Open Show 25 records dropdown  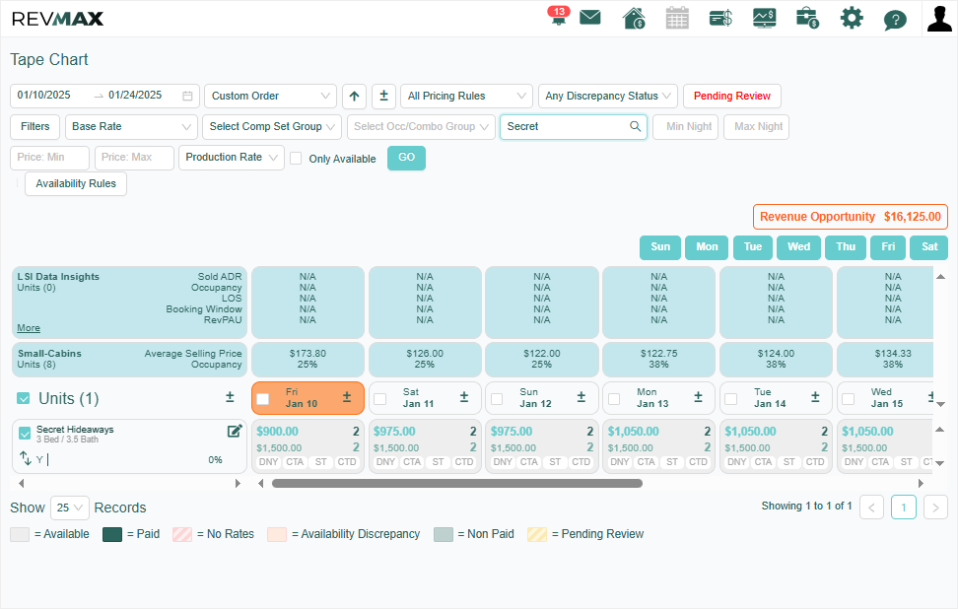tap(70, 507)
